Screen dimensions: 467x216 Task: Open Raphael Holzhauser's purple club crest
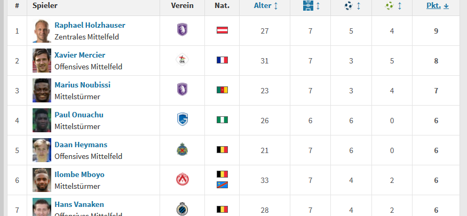tap(183, 30)
